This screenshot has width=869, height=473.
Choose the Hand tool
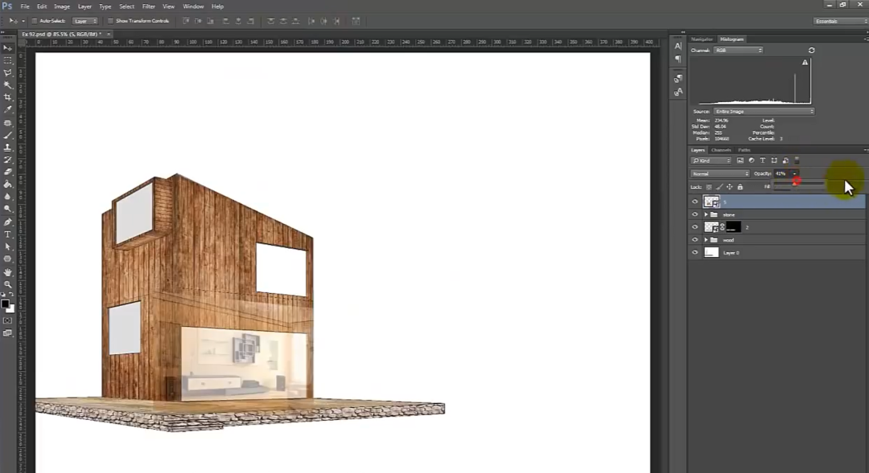(x=8, y=271)
